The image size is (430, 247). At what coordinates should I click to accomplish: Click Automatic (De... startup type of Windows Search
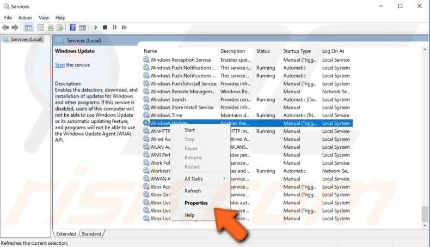tap(300, 99)
